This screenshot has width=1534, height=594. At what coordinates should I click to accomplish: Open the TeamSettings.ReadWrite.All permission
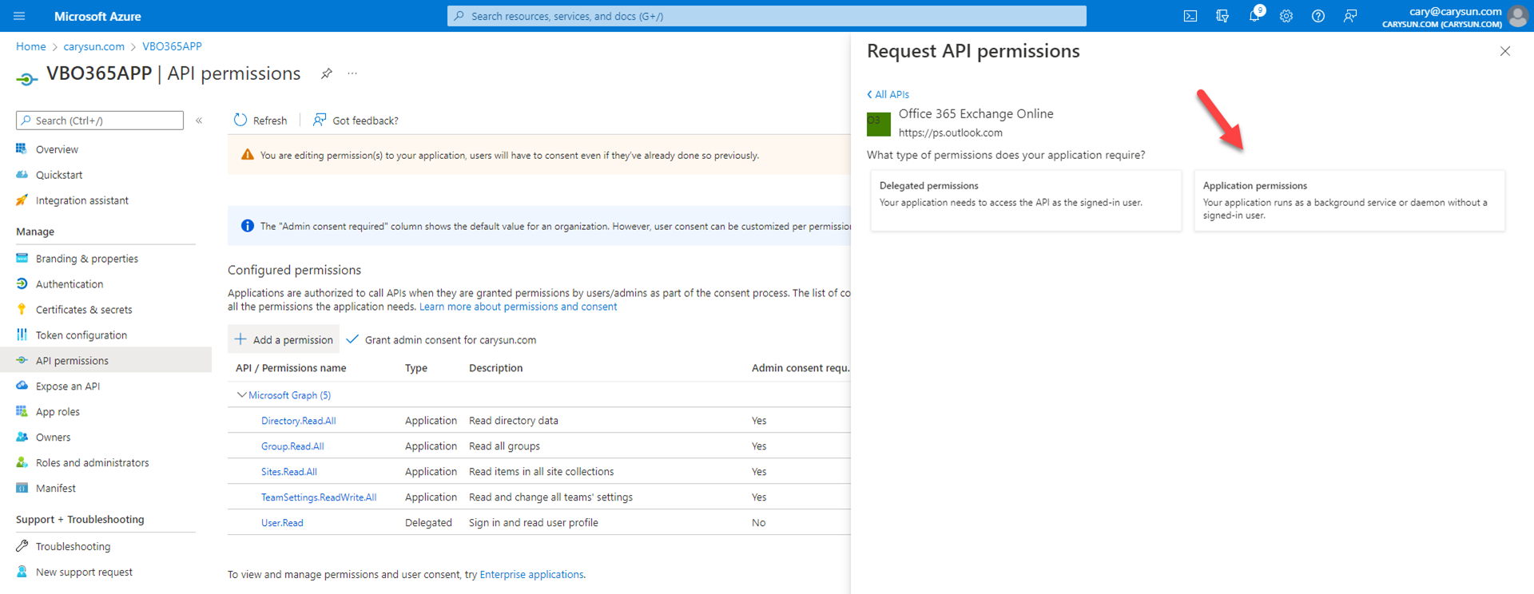click(x=319, y=497)
